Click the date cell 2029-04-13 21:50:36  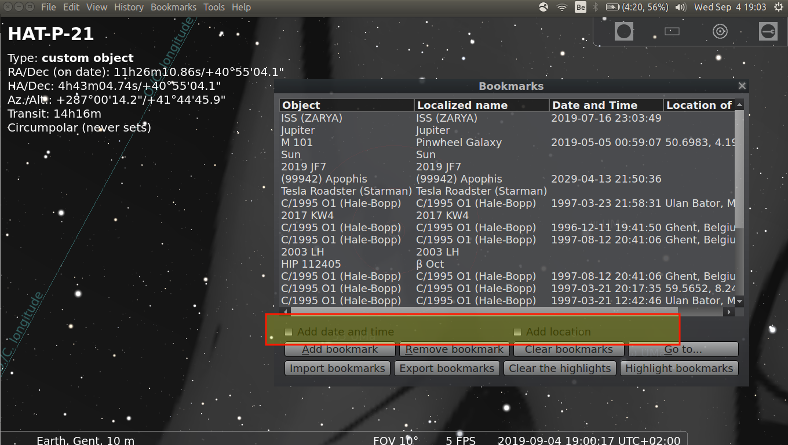pos(606,178)
